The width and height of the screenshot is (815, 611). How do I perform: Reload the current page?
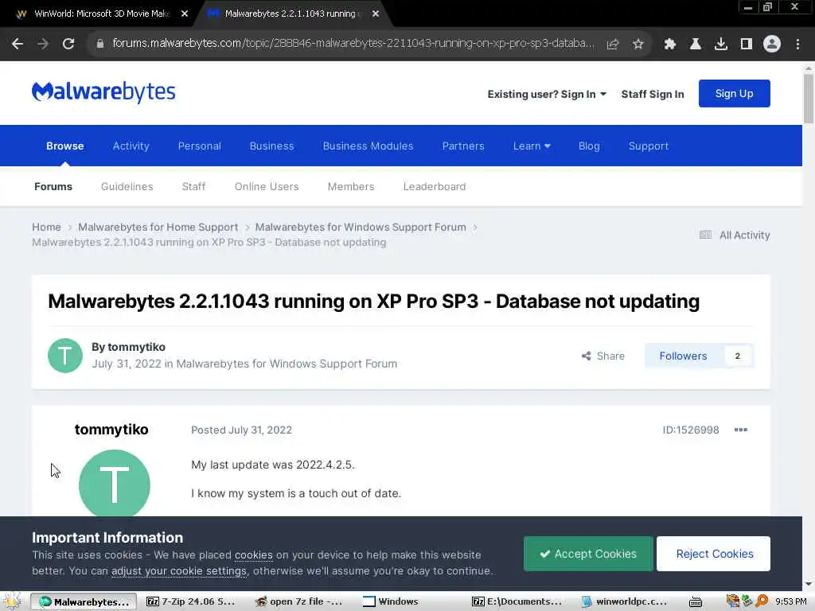point(68,44)
